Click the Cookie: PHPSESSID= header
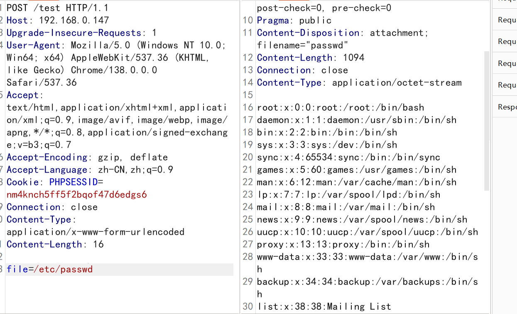Screen dimensions: 517x314 point(55,182)
